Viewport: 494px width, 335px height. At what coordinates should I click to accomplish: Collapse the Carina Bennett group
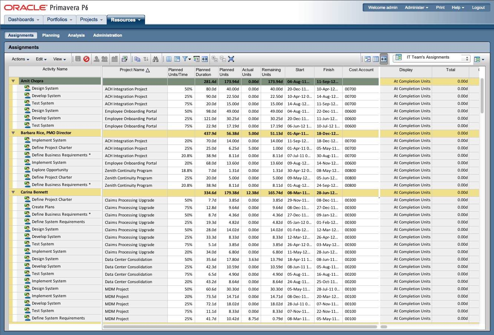click(x=13, y=192)
